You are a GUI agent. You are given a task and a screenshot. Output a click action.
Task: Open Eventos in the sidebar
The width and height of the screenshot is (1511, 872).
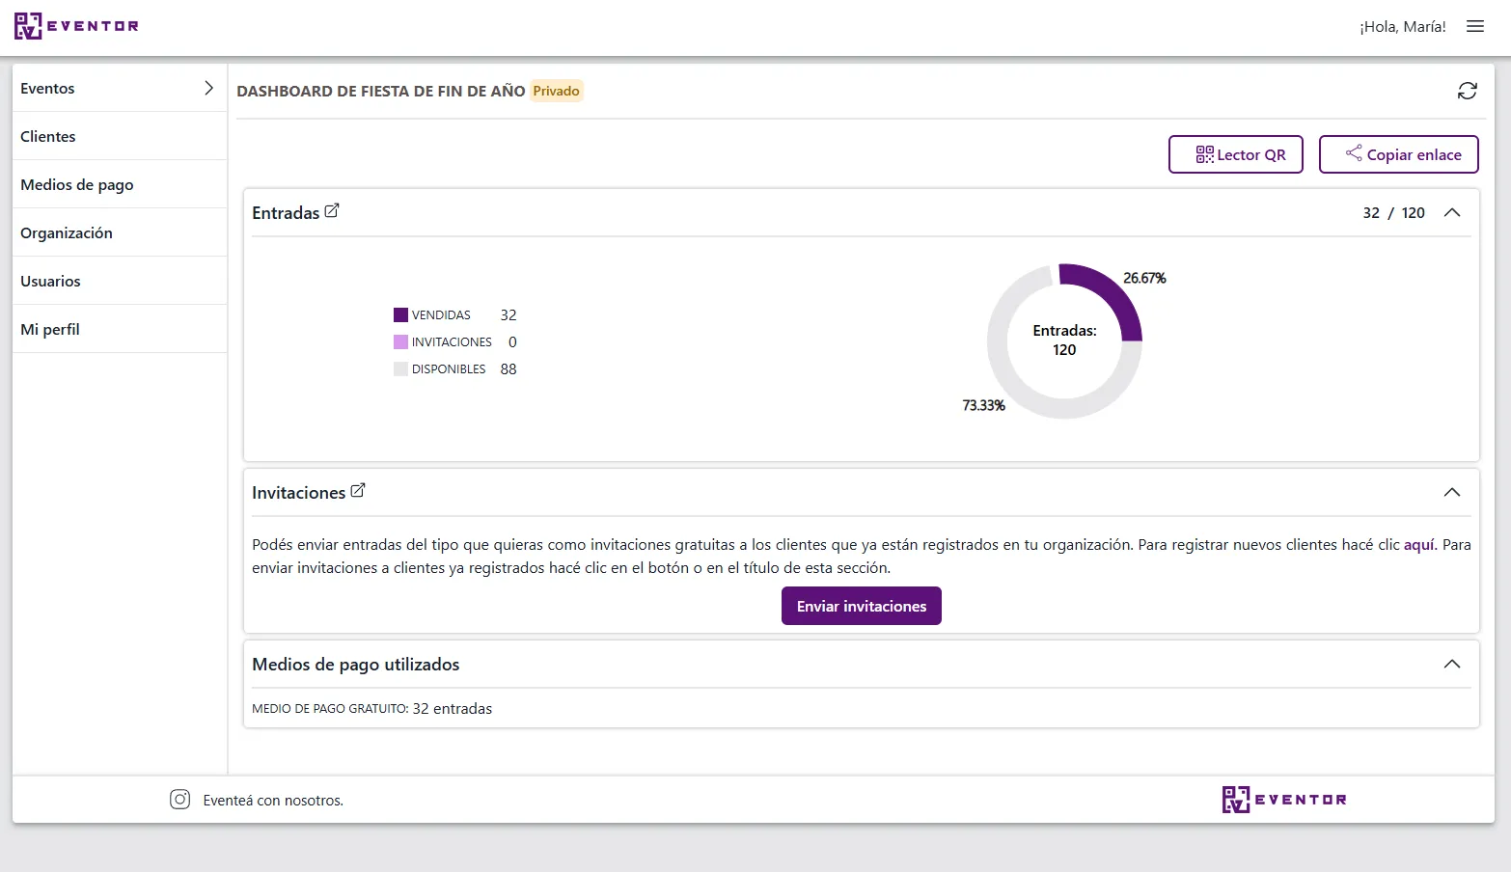(120, 88)
